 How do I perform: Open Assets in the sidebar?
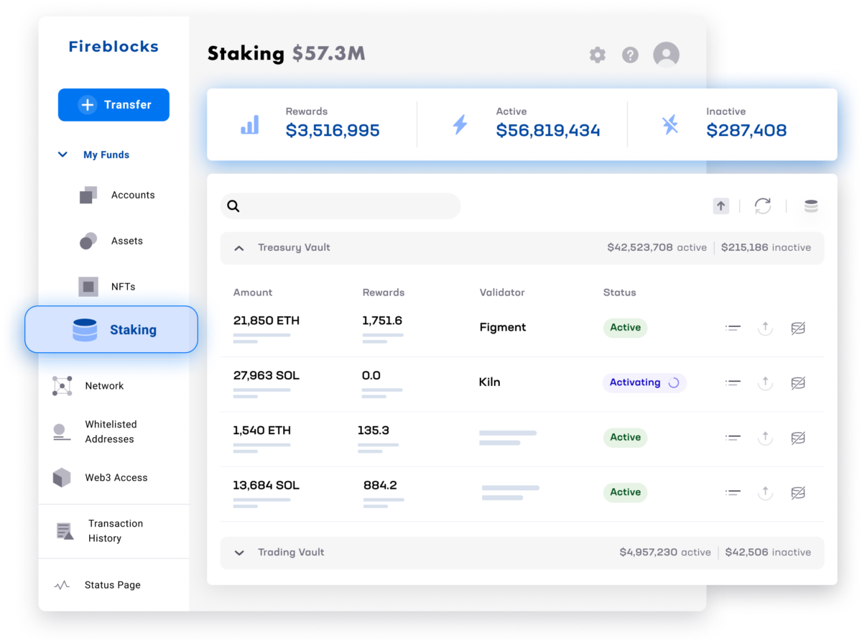point(127,241)
